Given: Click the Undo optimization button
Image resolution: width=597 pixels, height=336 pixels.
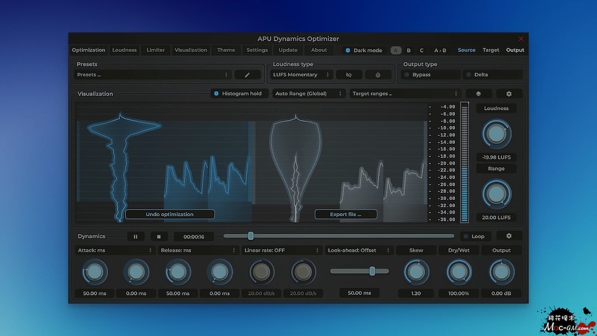Looking at the screenshot, I should click(x=170, y=214).
